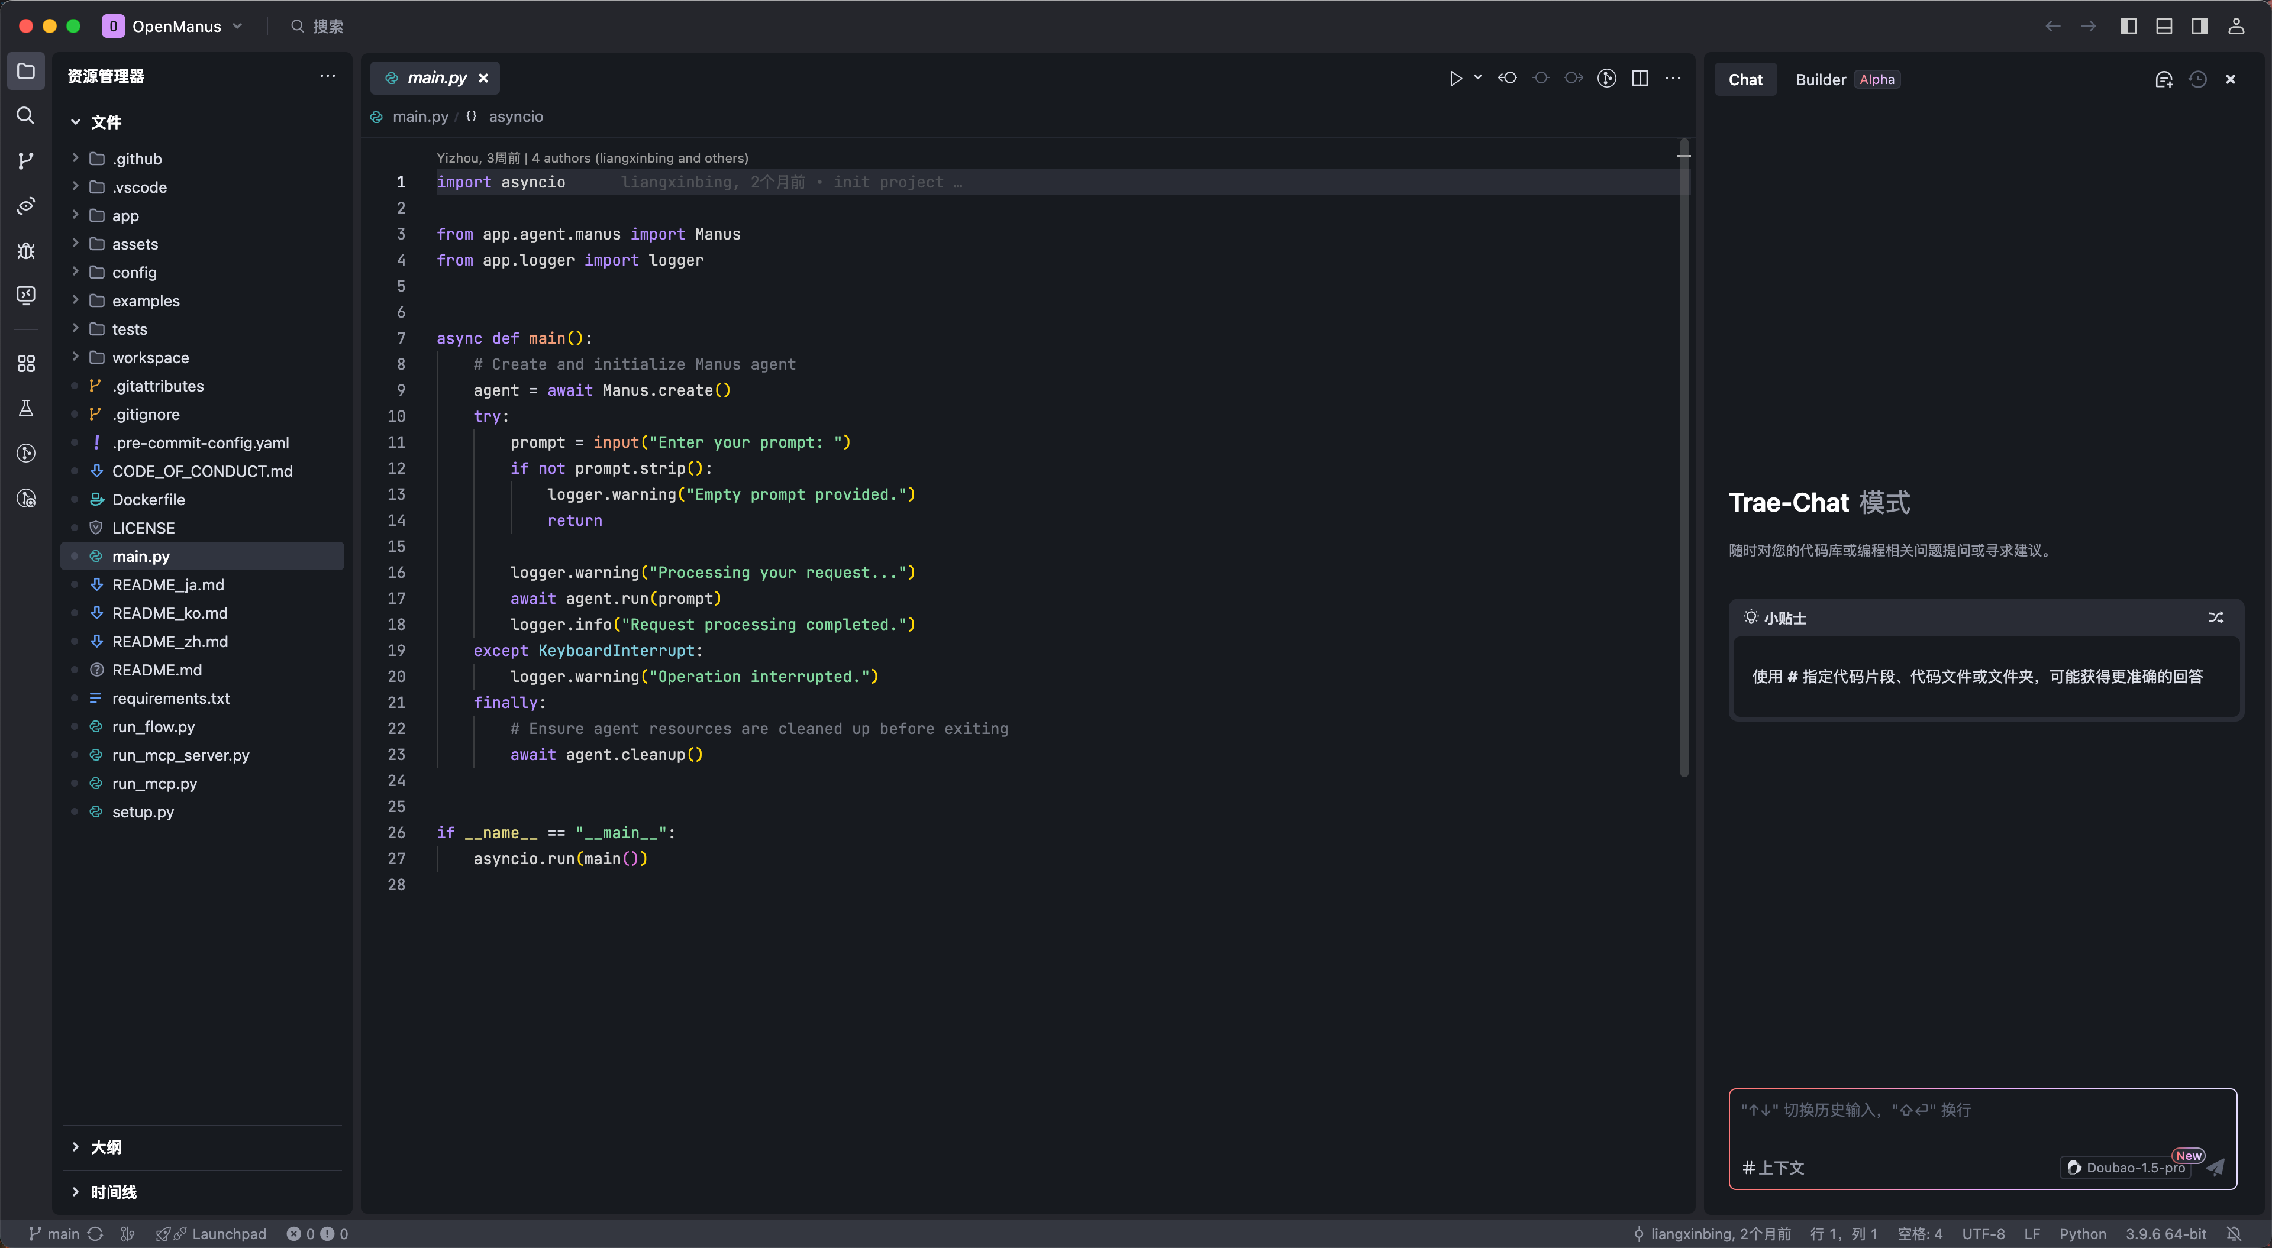Split the editor to the right
Image resolution: width=2272 pixels, height=1248 pixels.
click(x=1640, y=79)
